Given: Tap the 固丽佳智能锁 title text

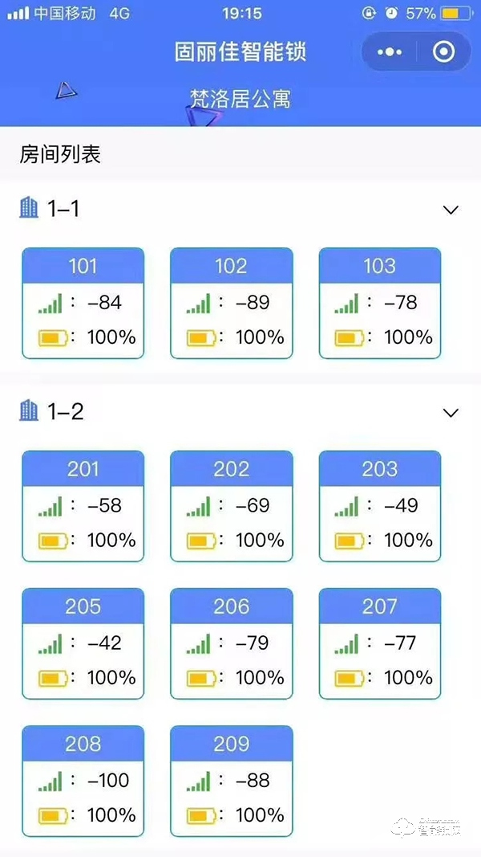Looking at the screenshot, I should tap(240, 52).
